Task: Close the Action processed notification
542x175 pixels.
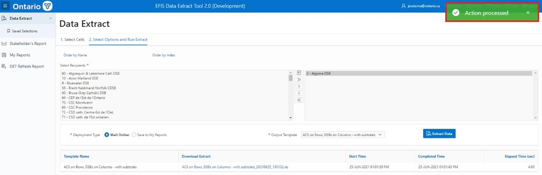Action: [528, 13]
